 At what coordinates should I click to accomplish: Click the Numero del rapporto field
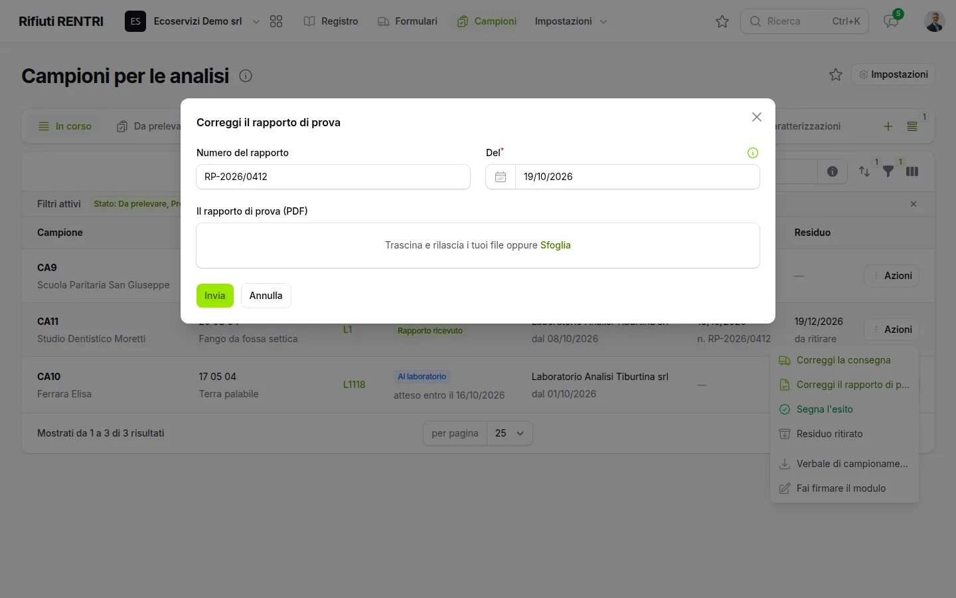333,177
